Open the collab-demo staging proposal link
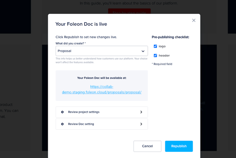 (x=102, y=89)
